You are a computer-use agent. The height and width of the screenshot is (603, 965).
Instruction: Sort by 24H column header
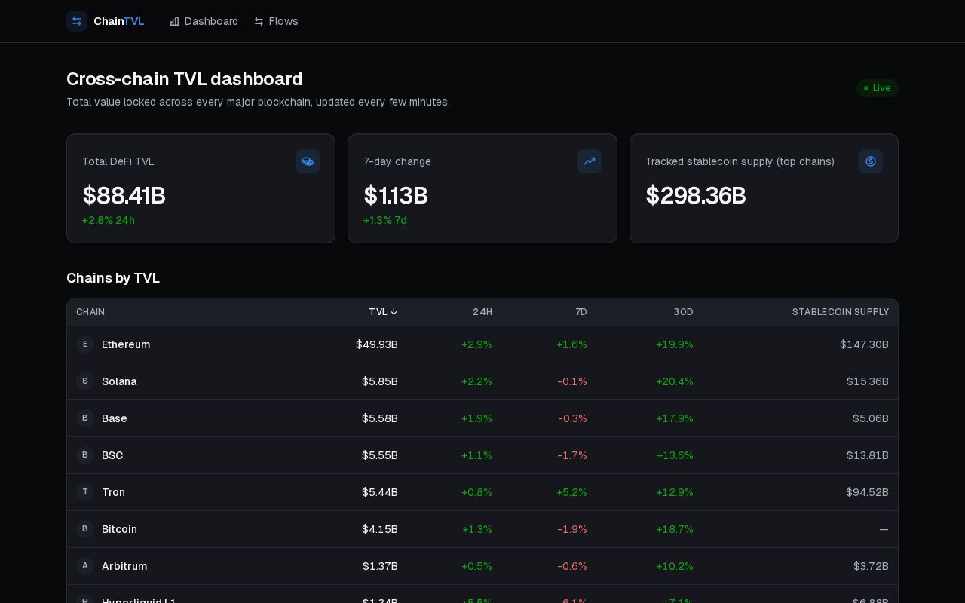coord(482,312)
